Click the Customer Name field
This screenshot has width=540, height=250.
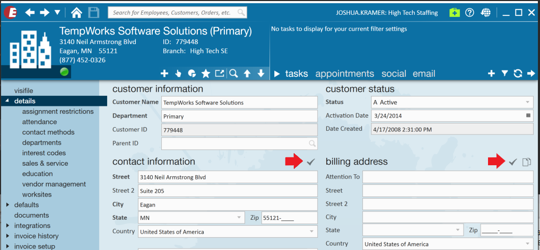239,102
